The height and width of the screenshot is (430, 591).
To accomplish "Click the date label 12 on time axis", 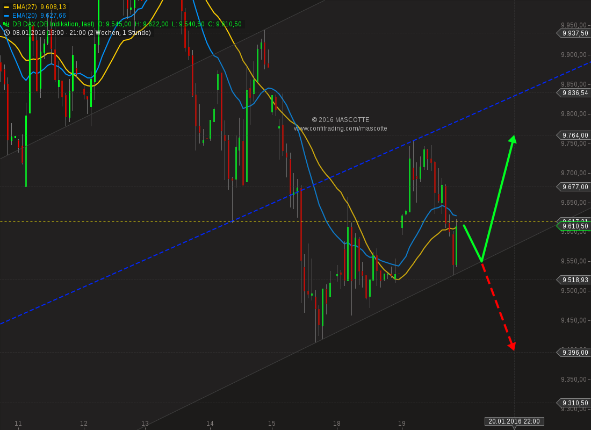I will 84,424.
